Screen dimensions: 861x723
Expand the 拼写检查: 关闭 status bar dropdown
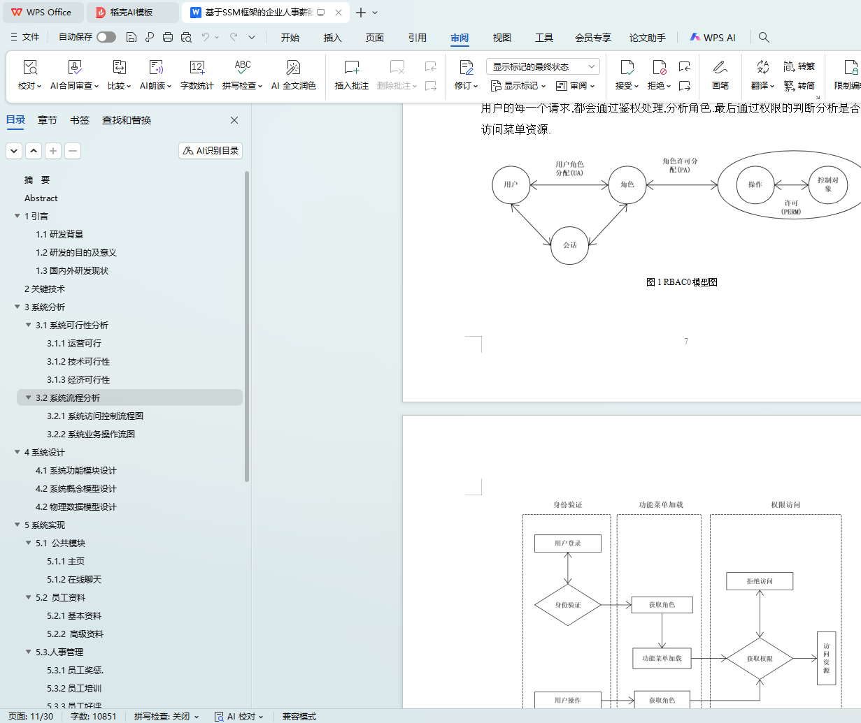(166, 717)
